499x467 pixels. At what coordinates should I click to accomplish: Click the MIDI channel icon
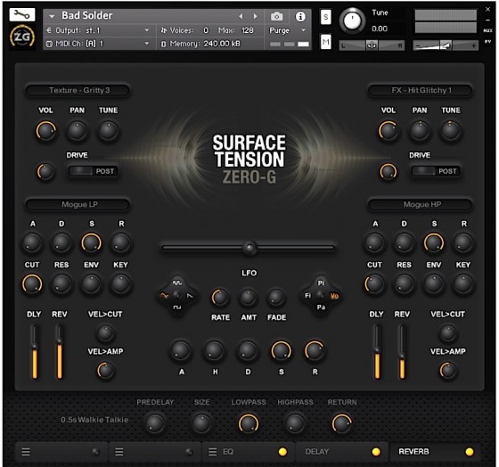point(49,44)
